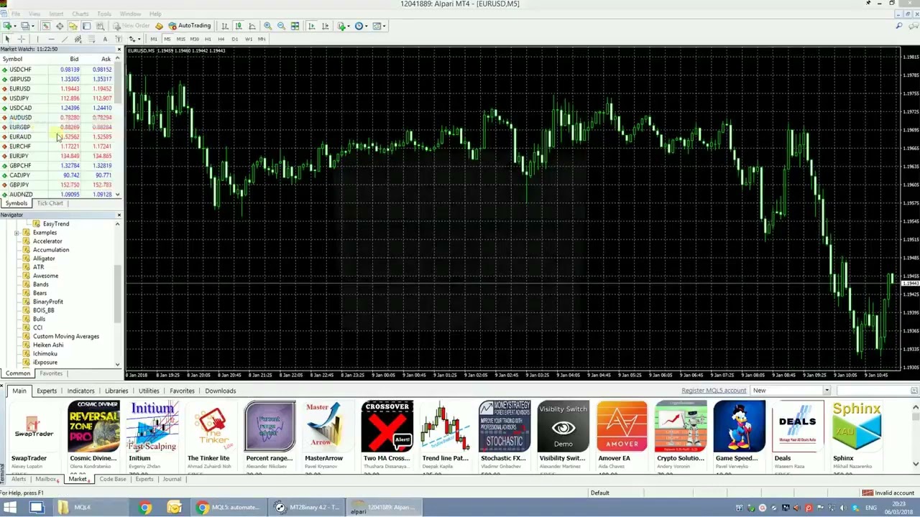Switch chart to bar chart icon

click(225, 26)
